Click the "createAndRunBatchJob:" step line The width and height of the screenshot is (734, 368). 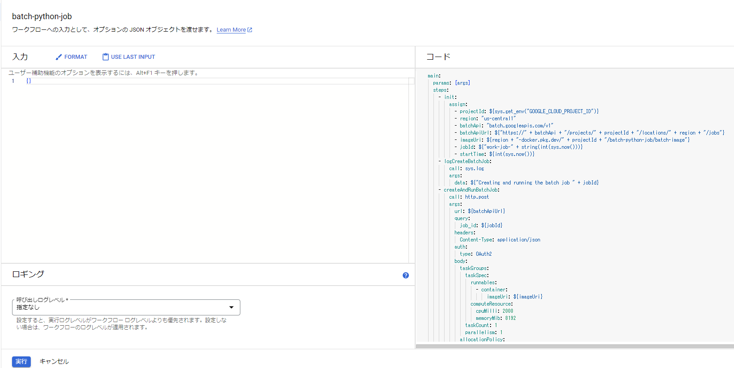[x=471, y=190]
